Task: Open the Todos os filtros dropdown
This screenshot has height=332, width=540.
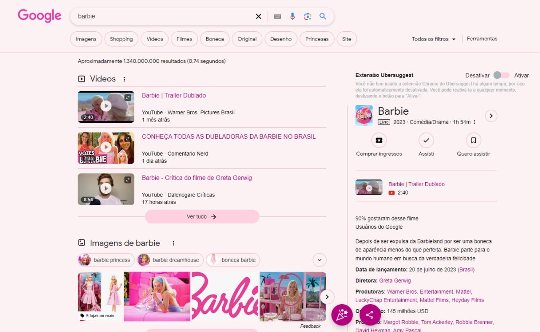Action: pyautogui.click(x=434, y=39)
